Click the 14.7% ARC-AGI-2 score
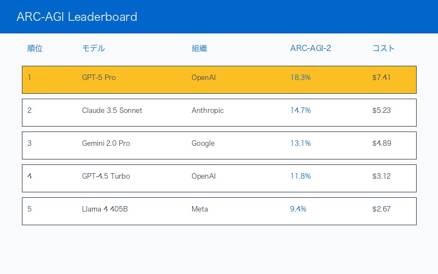 (x=301, y=111)
